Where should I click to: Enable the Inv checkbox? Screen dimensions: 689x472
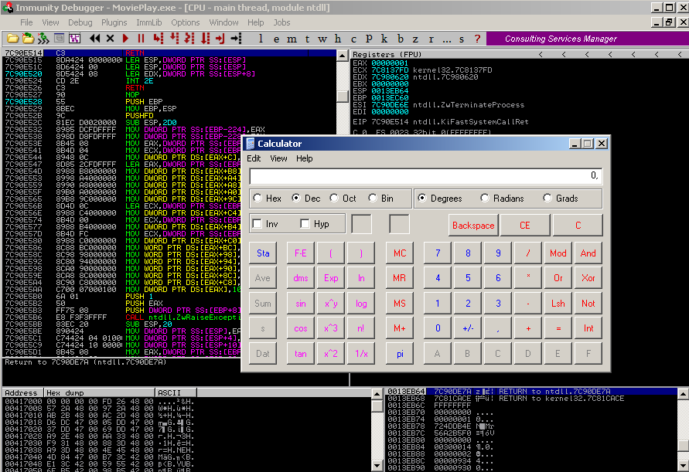(258, 224)
